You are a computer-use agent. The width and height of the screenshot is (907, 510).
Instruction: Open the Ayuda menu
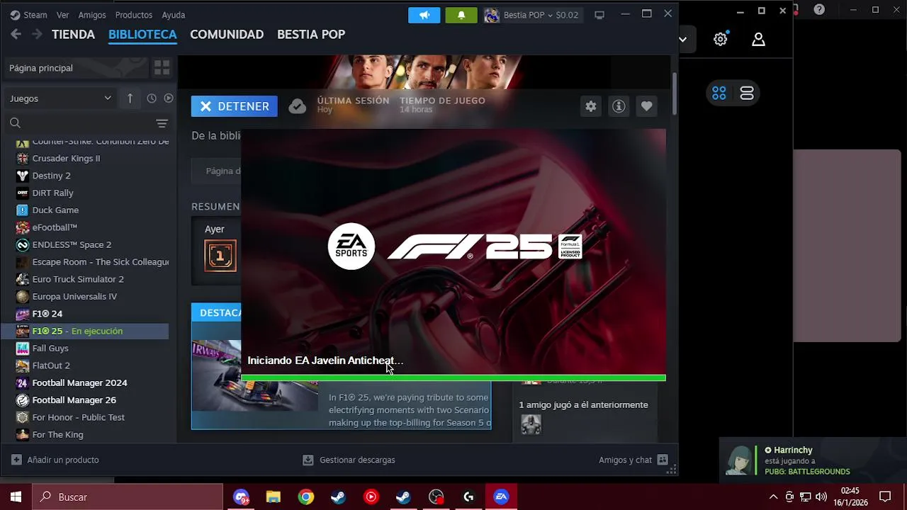coord(174,15)
